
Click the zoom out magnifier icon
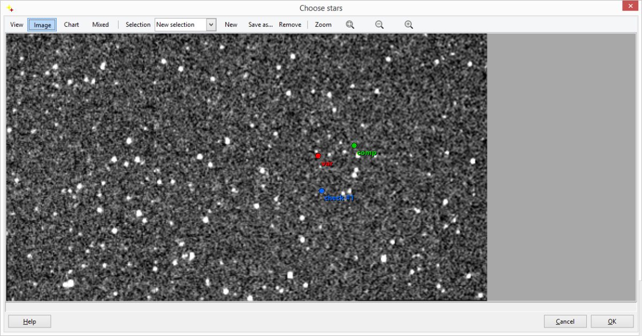379,25
